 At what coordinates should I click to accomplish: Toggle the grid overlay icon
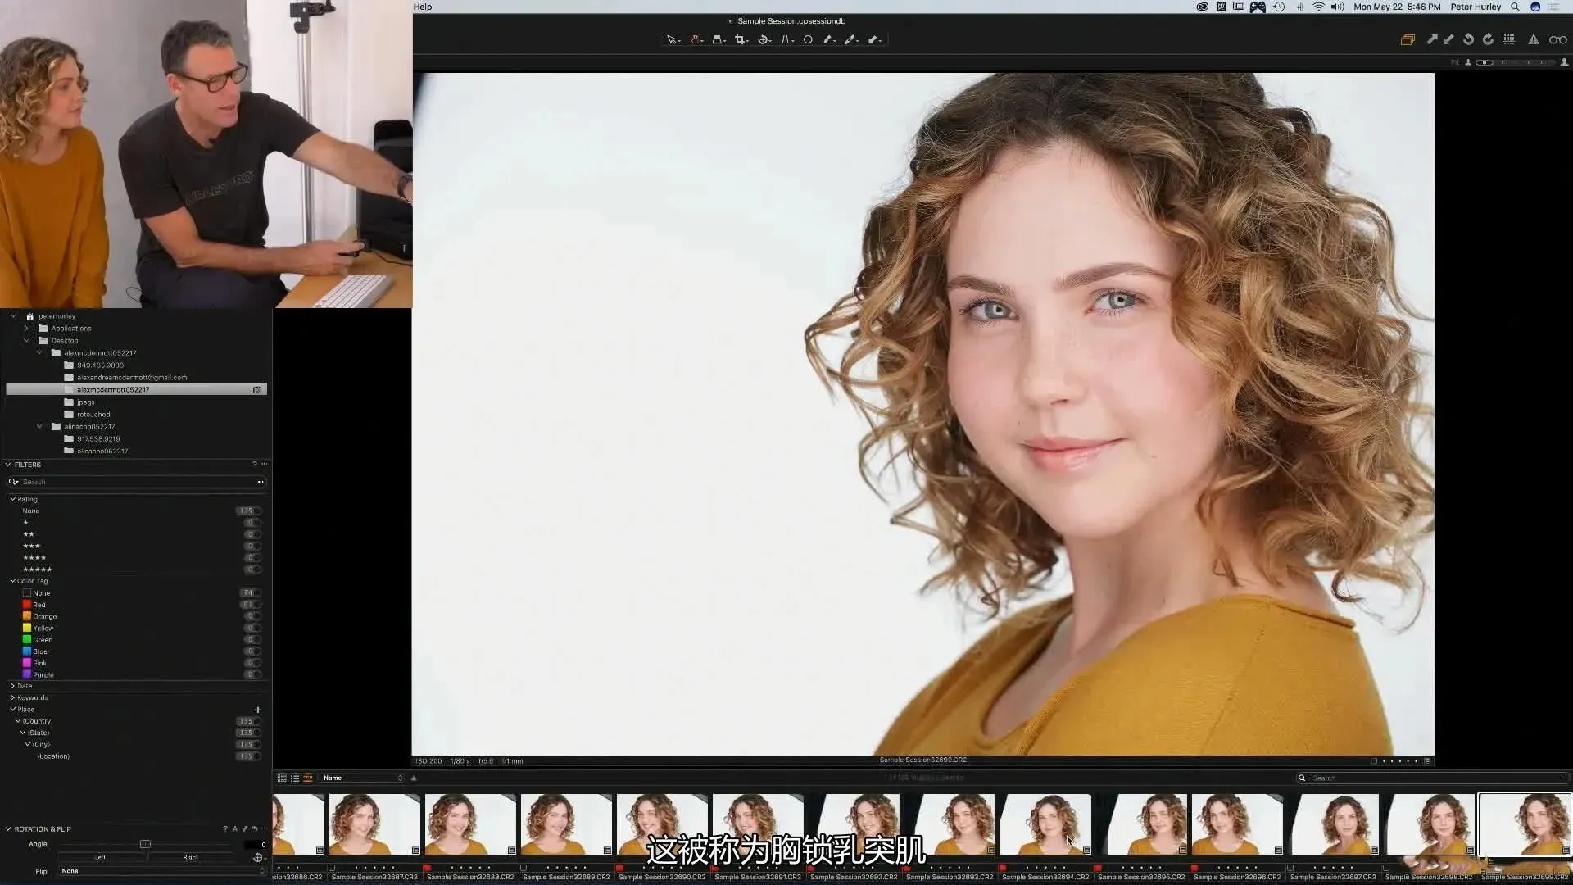[1509, 39]
